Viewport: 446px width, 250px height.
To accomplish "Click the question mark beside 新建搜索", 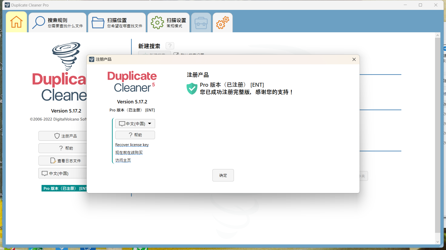I will coord(170,46).
